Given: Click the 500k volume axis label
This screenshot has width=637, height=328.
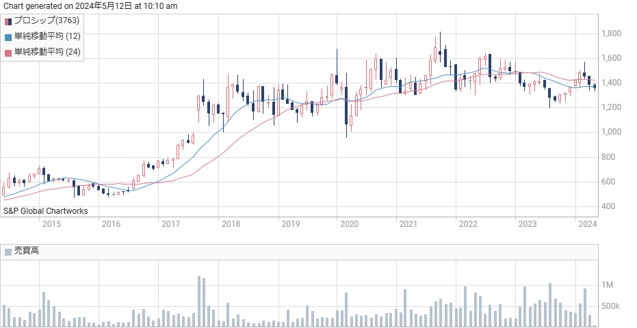Looking at the screenshot, I should click(x=610, y=306).
